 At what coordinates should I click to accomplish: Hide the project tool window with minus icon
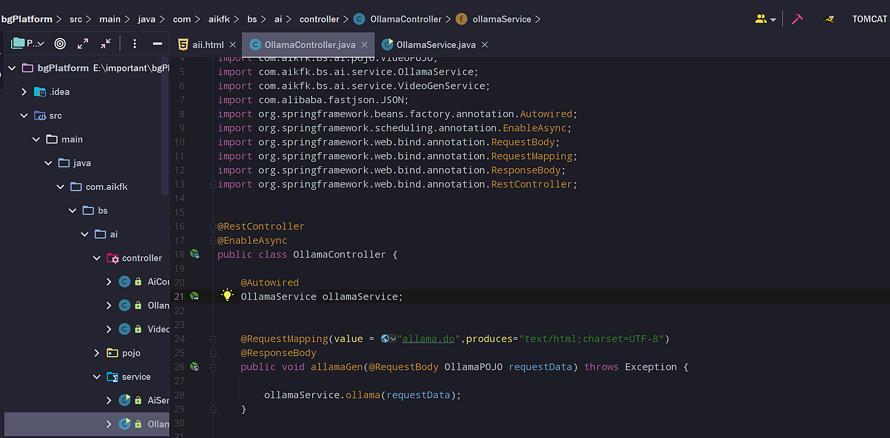pos(157,44)
